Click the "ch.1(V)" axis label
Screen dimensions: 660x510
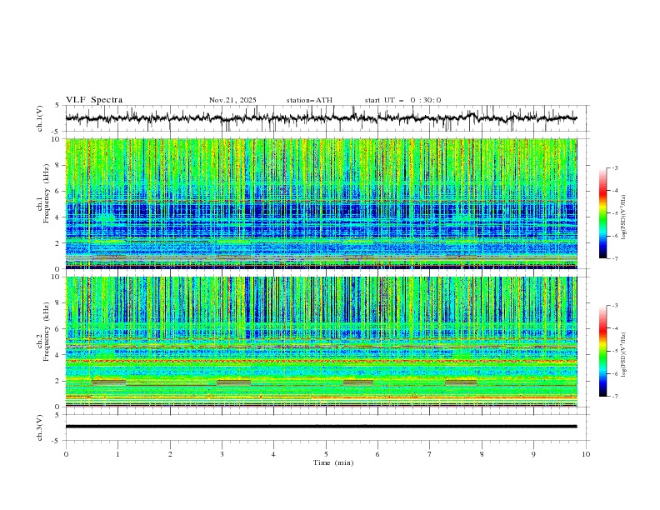coord(40,118)
